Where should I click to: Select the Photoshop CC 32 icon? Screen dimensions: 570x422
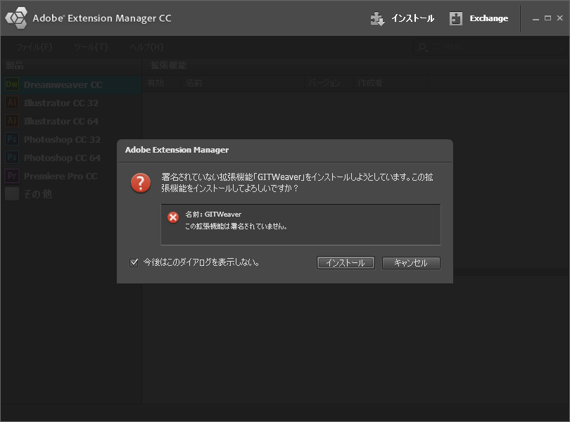(12, 139)
